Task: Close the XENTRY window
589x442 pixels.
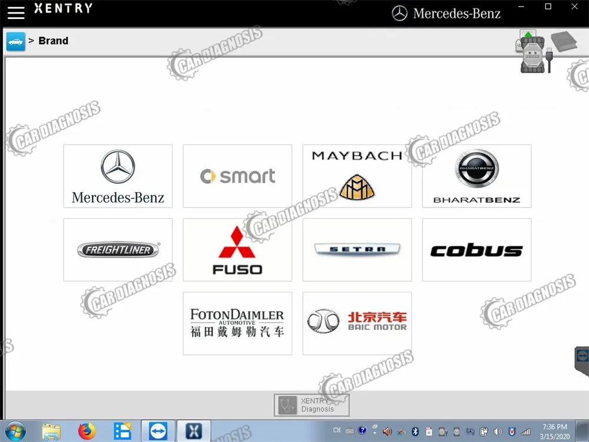Action: point(574,6)
